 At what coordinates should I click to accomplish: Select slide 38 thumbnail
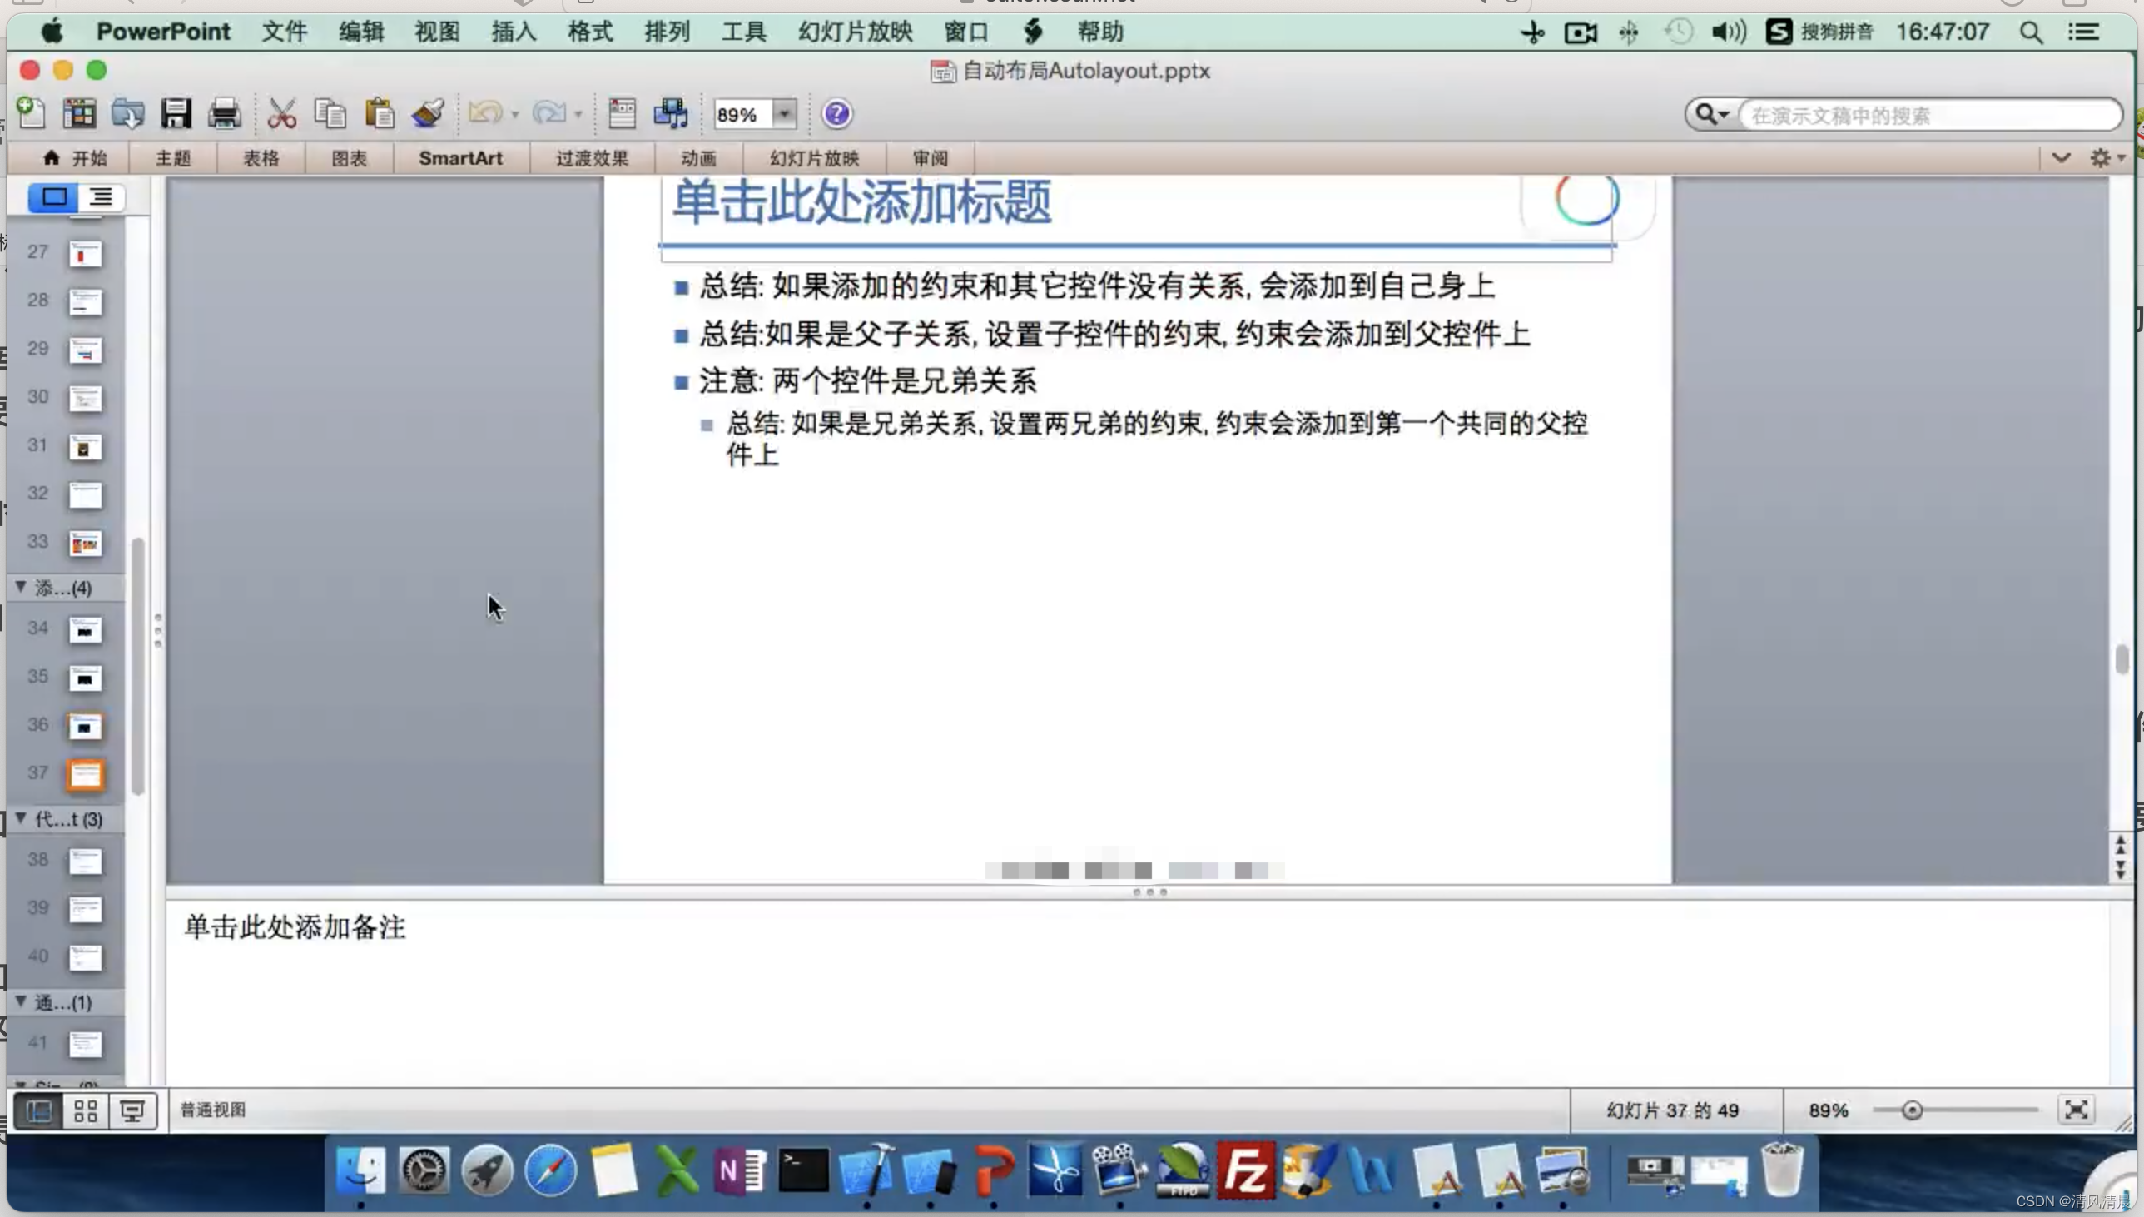click(x=84, y=862)
